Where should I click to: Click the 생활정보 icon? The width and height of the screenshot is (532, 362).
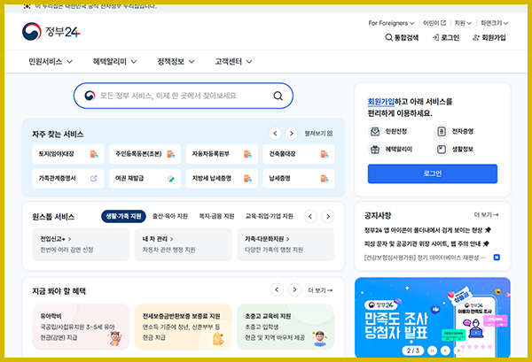pos(442,150)
